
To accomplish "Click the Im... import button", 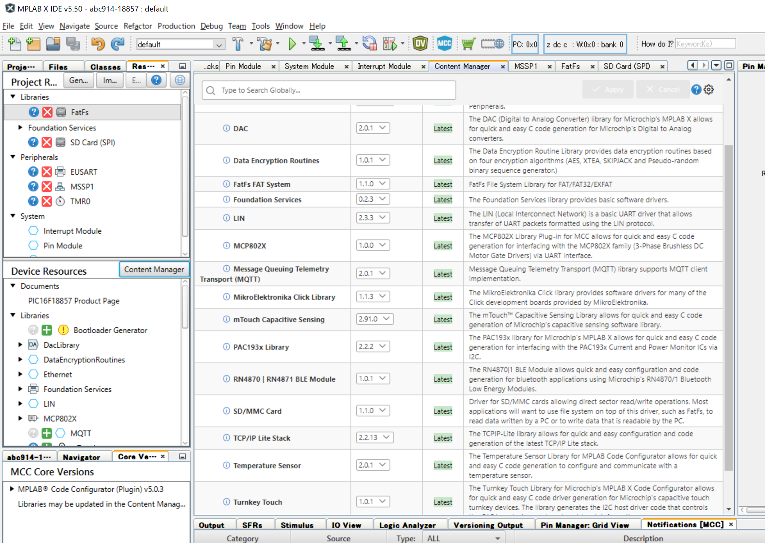I will coord(110,80).
